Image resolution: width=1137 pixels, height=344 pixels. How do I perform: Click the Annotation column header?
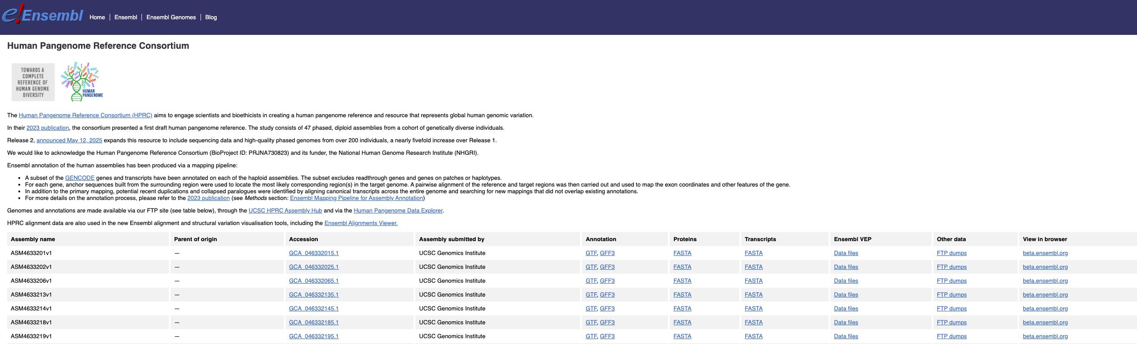(625, 239)
